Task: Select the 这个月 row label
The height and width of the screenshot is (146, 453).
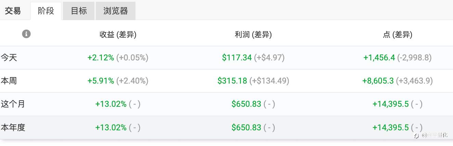Action: click(13, 104)
